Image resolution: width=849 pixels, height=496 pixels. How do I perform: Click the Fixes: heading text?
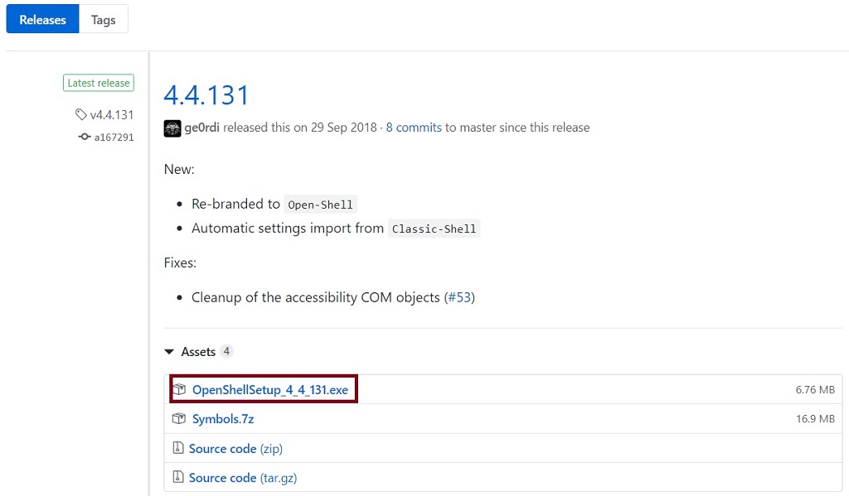[x=180, y=262]
